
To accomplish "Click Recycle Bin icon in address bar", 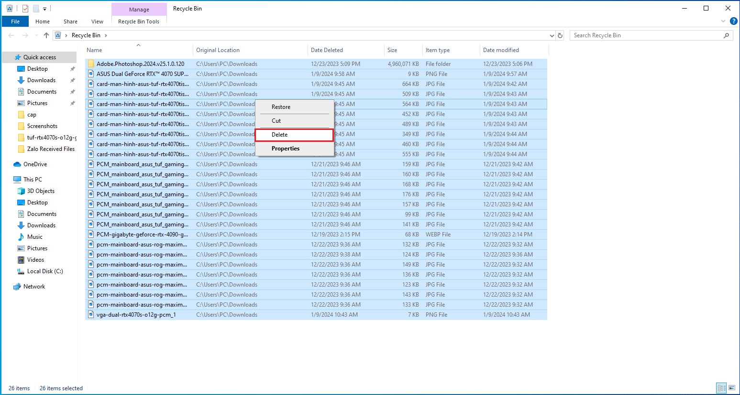I will (58, 35).
